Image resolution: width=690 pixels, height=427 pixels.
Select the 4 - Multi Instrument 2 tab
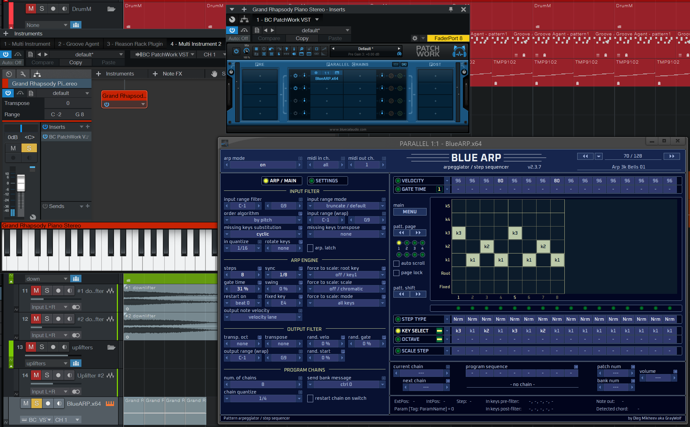pyautogui.click(x=196, y=44)
